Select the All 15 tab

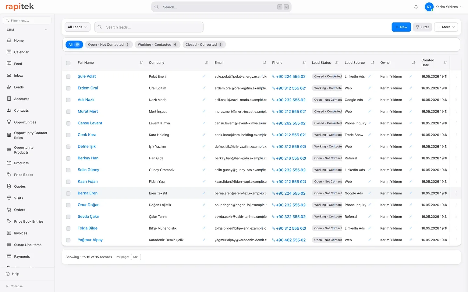click(74, 44)
